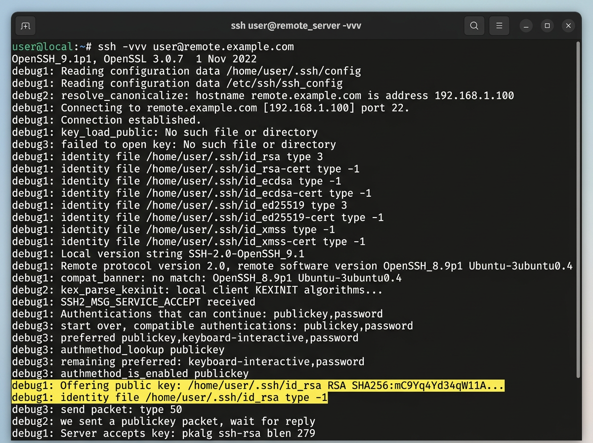The height and width of the screenshot is (443, 593).
Task: Minimize the terminal window
Action: tap(526, 26)
